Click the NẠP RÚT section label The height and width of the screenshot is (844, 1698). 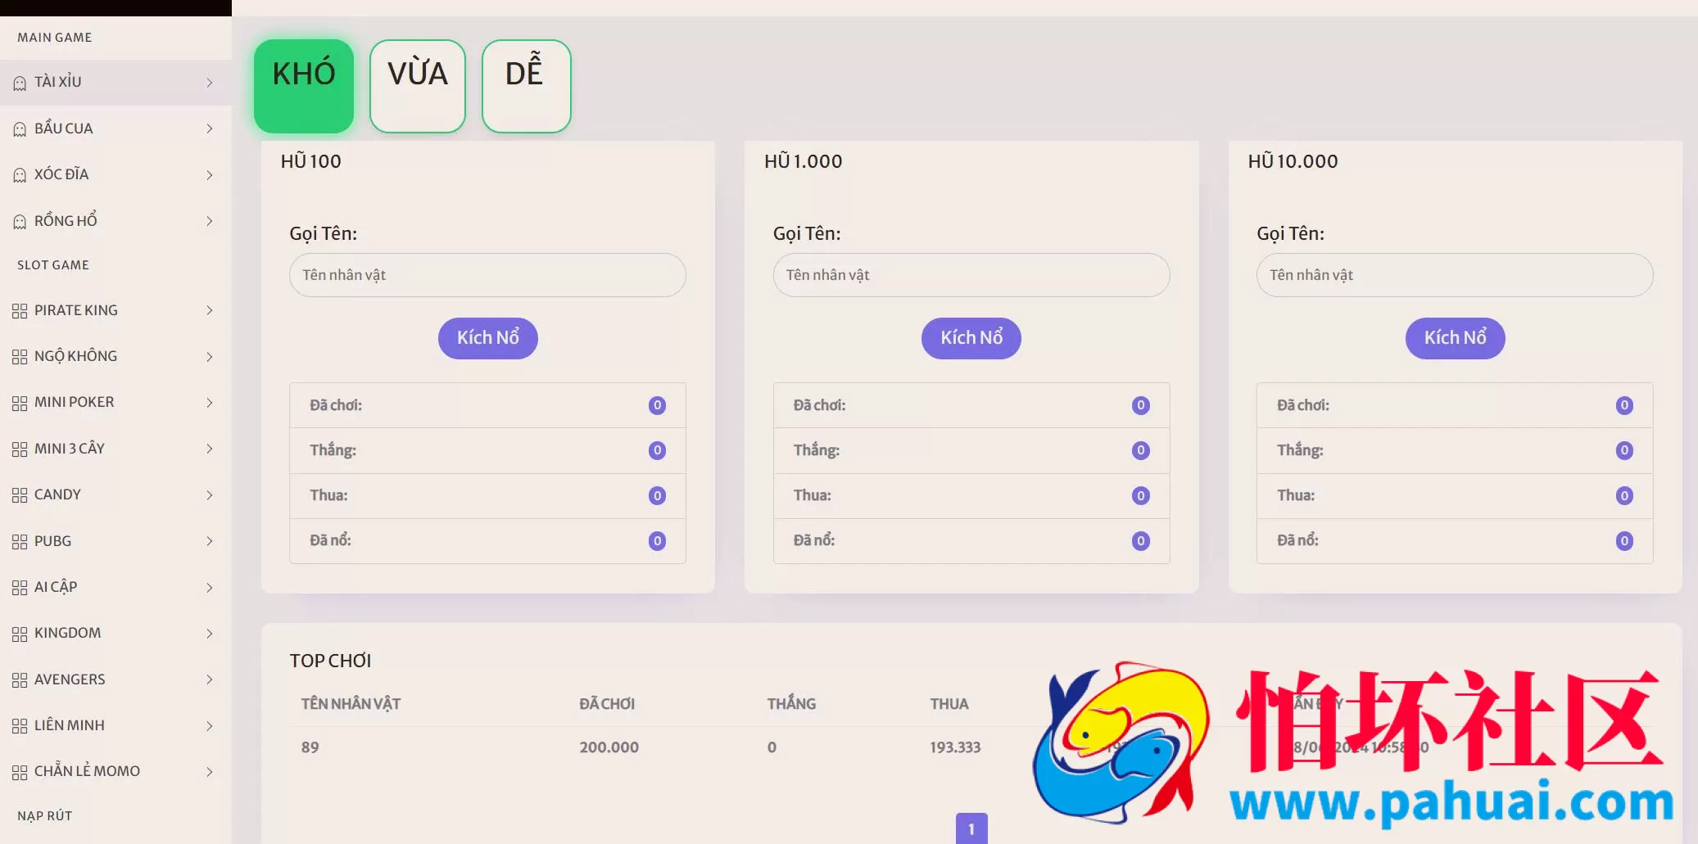(45, 816)
